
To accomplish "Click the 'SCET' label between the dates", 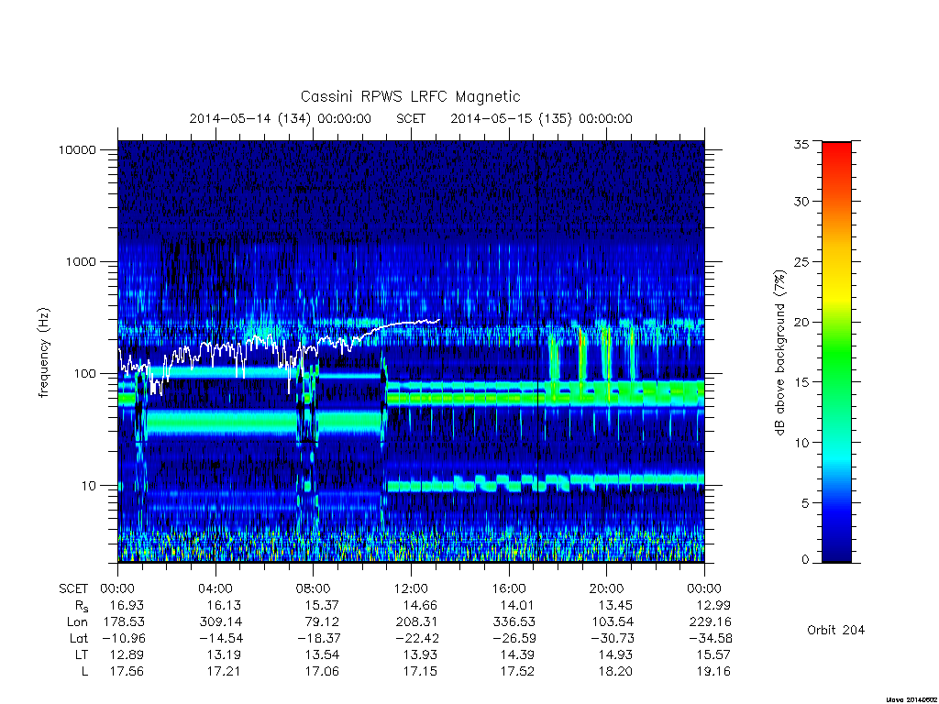I will (x=411, y=118).
